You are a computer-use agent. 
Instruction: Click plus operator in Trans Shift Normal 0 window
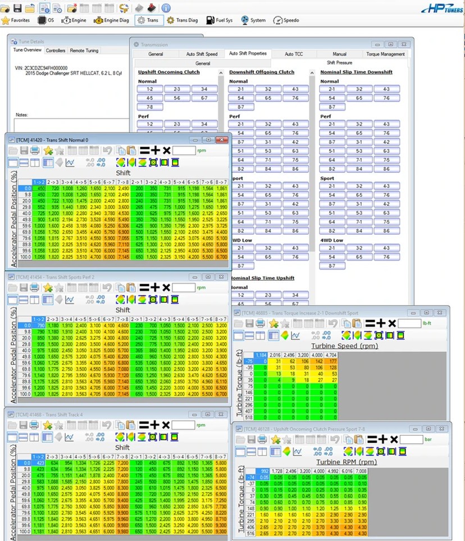click(156, 150)
